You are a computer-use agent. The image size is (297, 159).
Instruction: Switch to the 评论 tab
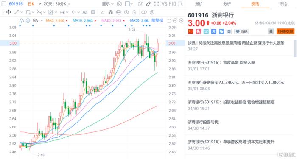coord(283,4)
